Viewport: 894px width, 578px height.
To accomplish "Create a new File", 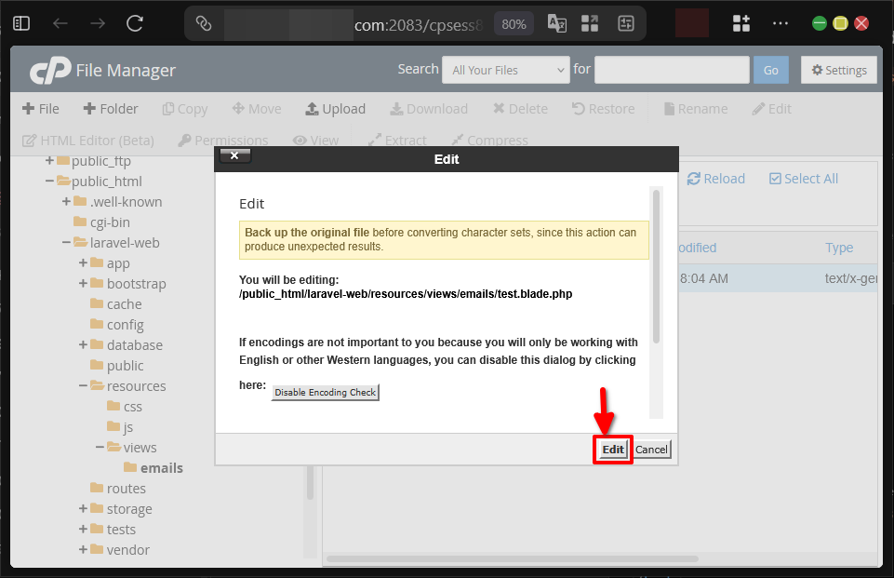I will pyautogui.click(x=41, y=108).
